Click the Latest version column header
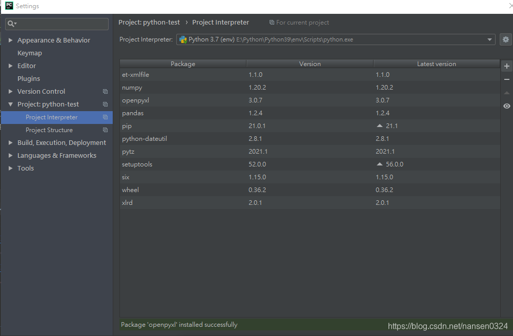 (437, 64)
